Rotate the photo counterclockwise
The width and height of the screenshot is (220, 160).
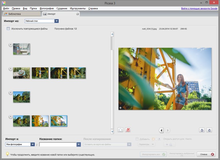tap(202, 130)
